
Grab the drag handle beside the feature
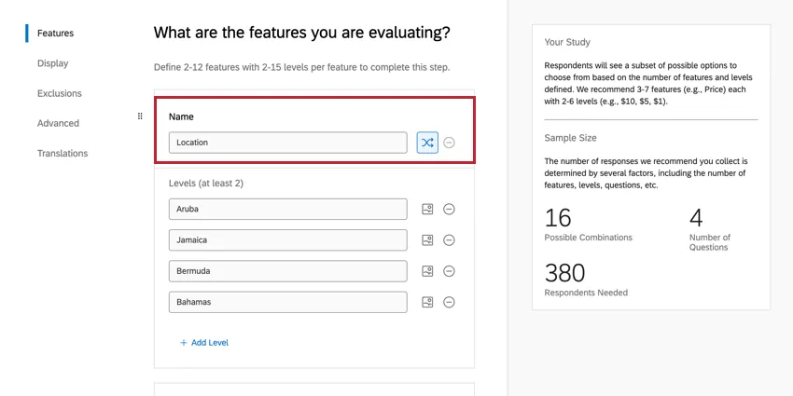(x=140, y=116)
